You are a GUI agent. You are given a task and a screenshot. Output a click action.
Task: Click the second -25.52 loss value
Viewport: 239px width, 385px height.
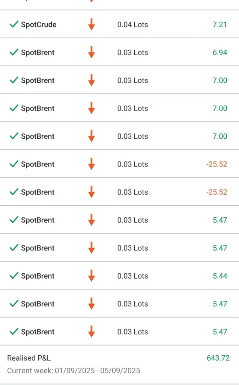tap(216, 192)
